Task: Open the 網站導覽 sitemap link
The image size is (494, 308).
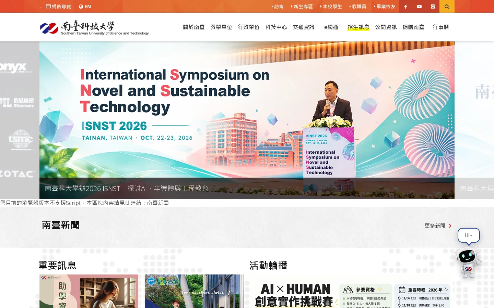Action: tap(59, 7)
